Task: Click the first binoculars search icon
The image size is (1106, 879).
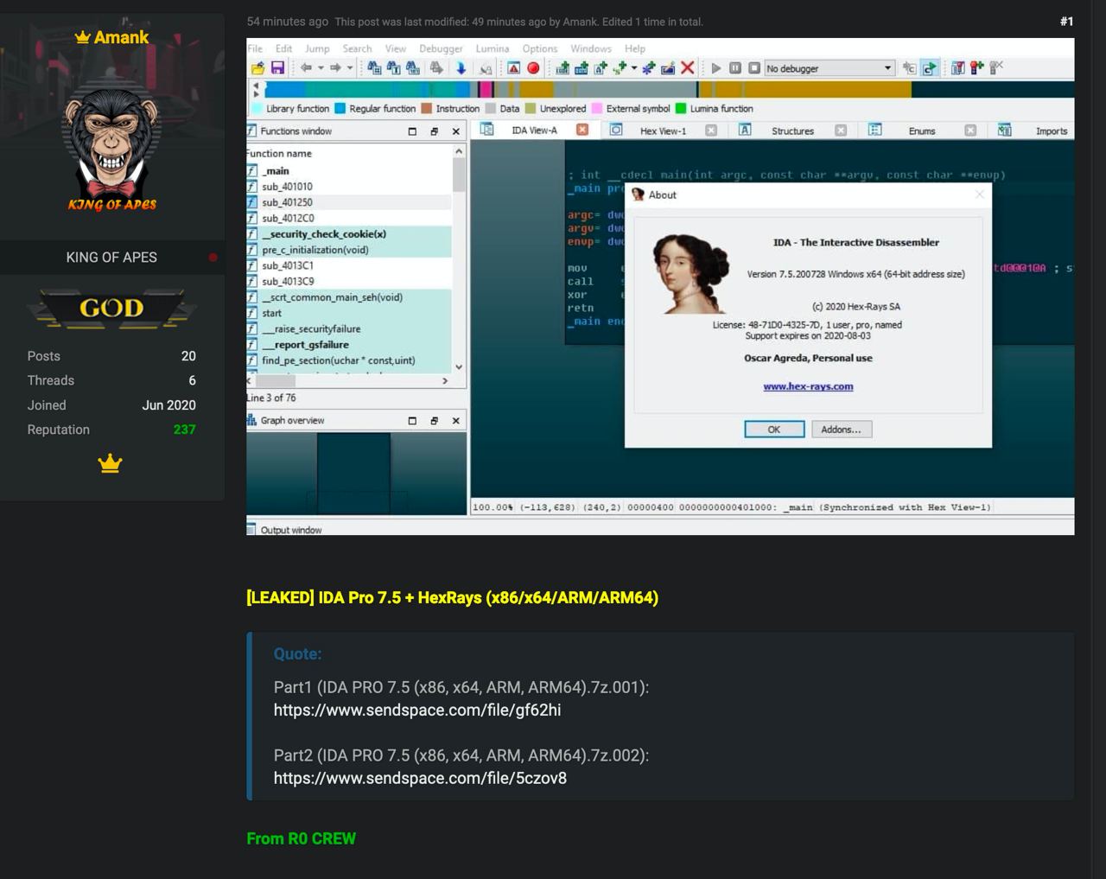Action: pyautogui.click(x=374, y=68)
